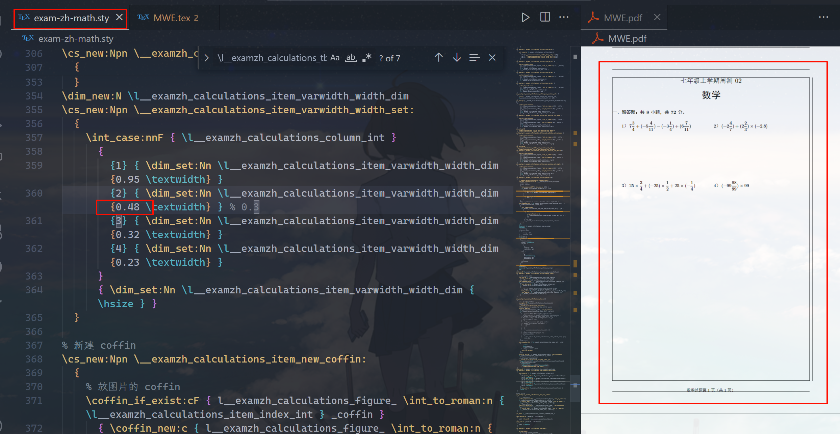
Task: Open more actions menu for PDF group
Action: tap(823, 17)
